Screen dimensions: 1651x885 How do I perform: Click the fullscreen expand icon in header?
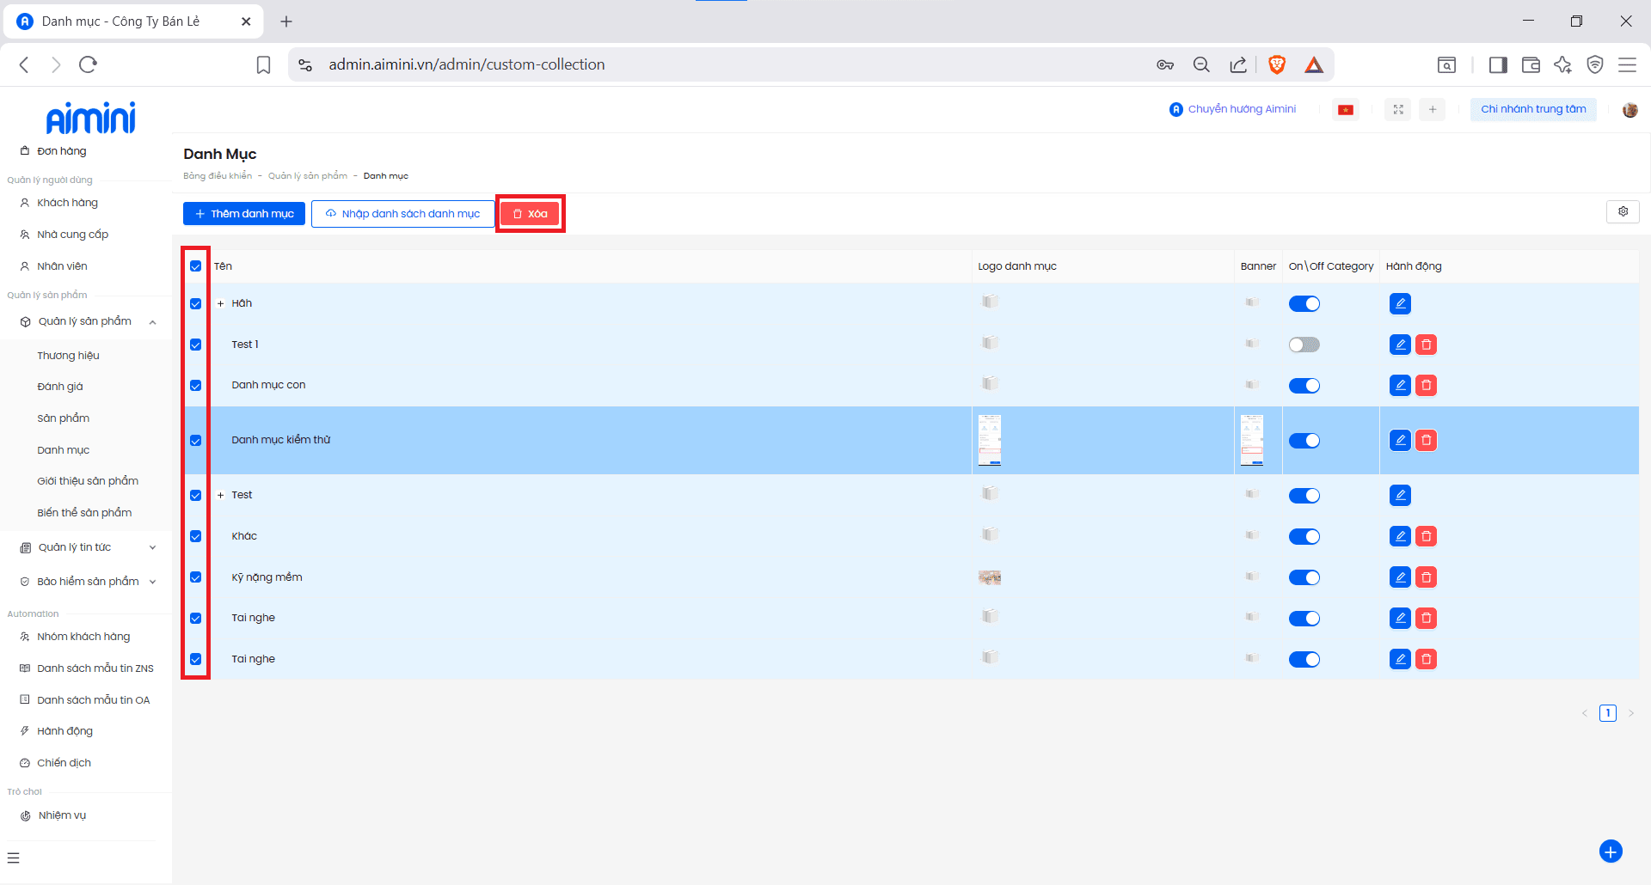click(x=1398, y=109)
